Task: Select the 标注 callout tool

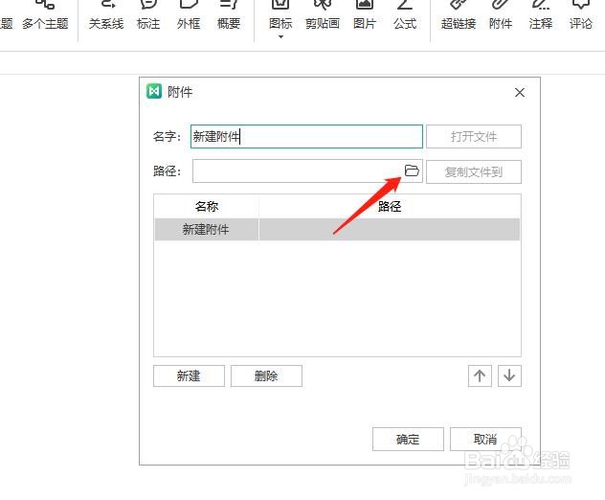Action: 148,15
